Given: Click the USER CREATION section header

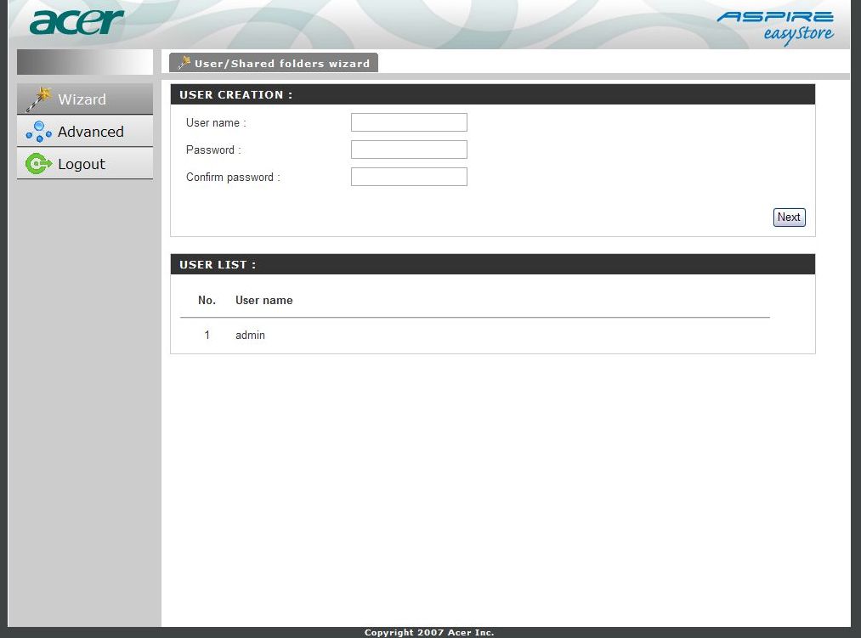Looking at the screenshot, I should pos(235,94).
